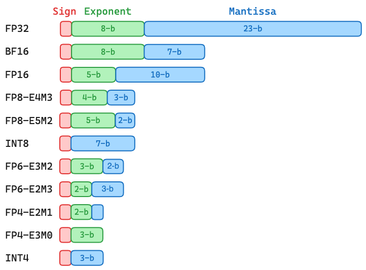Viewport: 366px width, 270px height.
Task: Click the 8-b exponent block in BF16 row
Action: tap(107, 52)
